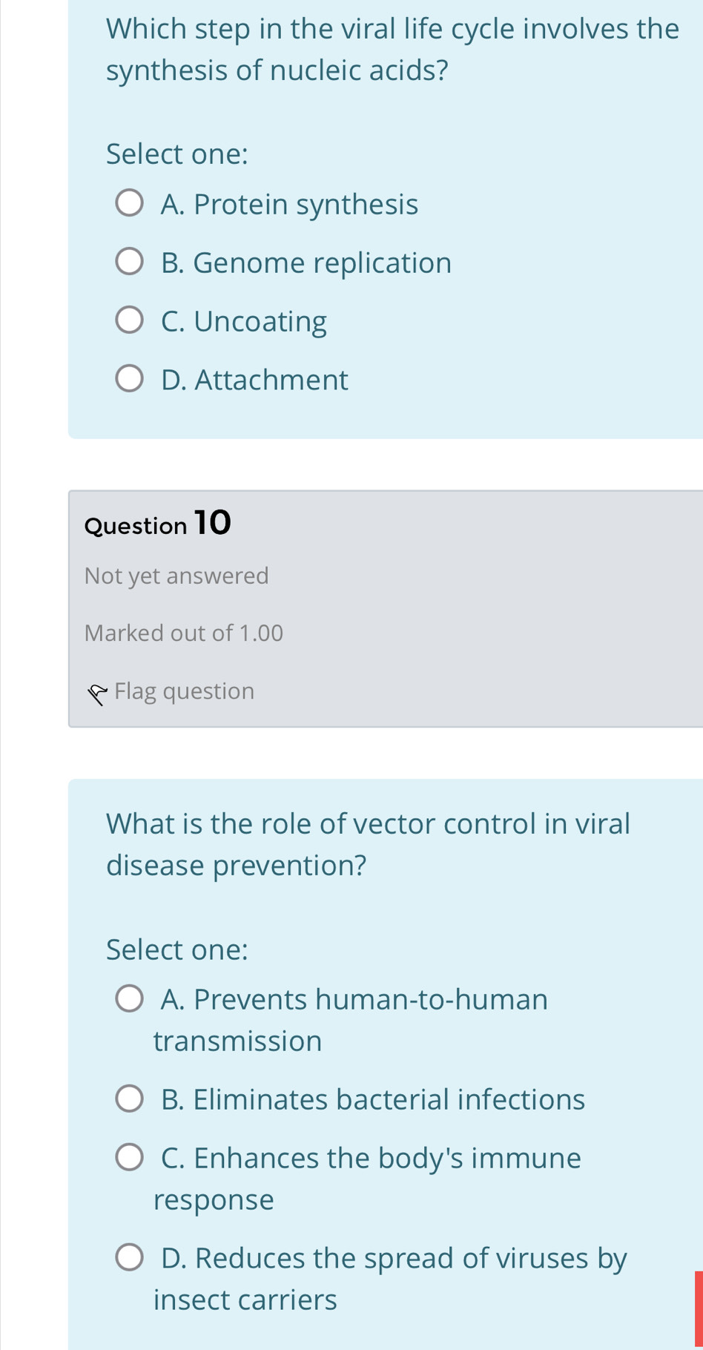Click the Question 10 header

(156, 524)
